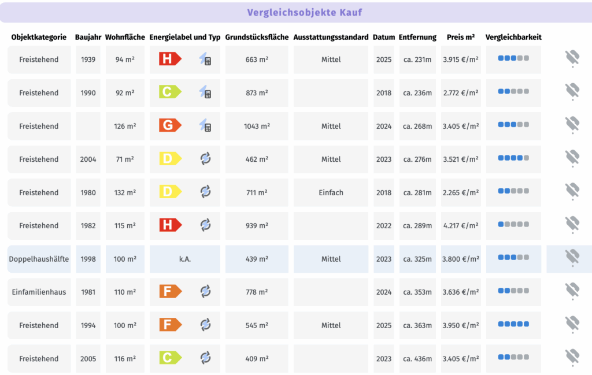This screenshot has width=592, height=375.
Task: Select the red G energy label icon
Action: [171, 125]
